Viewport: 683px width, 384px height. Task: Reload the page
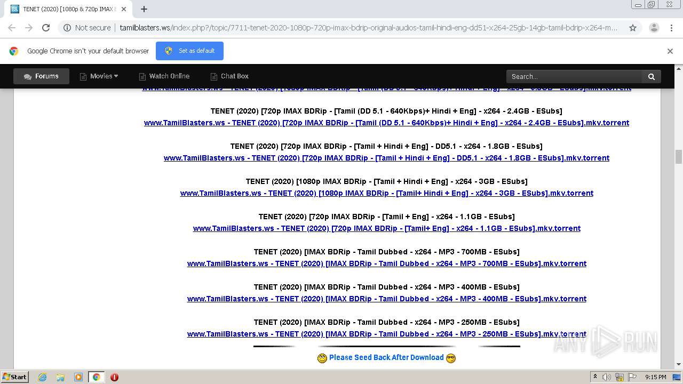click(x=46, y=28)
